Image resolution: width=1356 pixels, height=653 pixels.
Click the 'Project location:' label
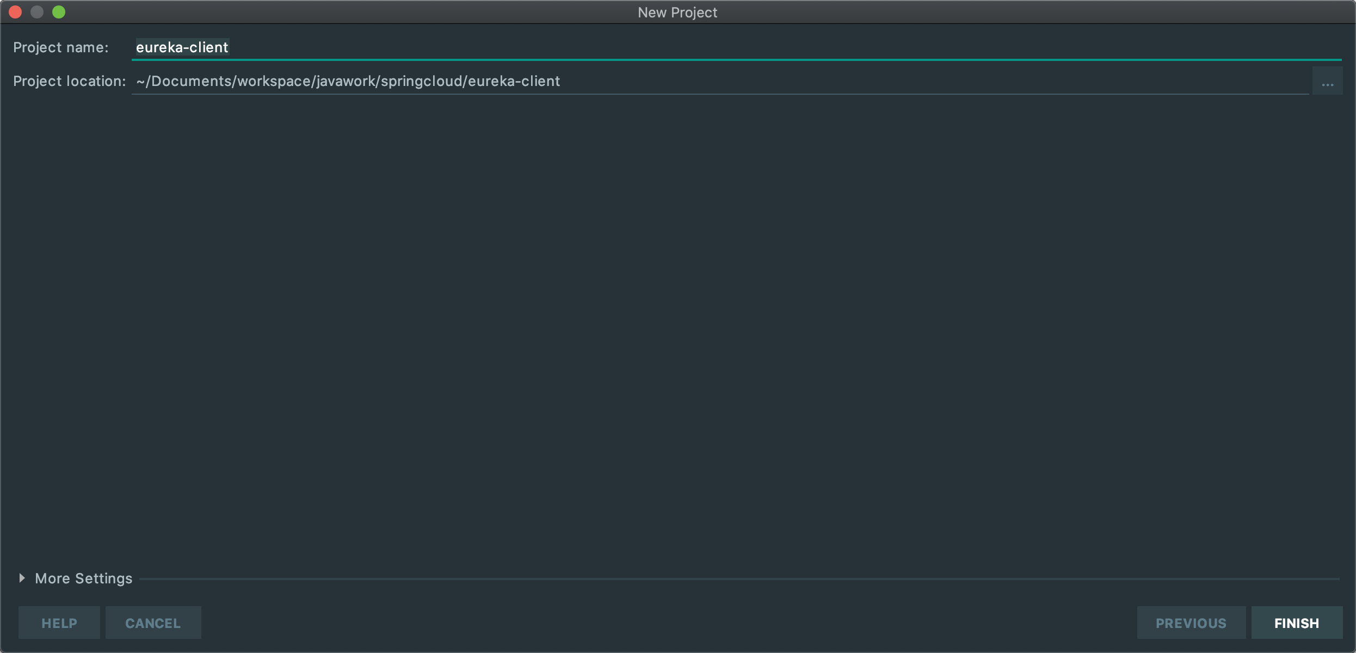click(x=69, y=81)
